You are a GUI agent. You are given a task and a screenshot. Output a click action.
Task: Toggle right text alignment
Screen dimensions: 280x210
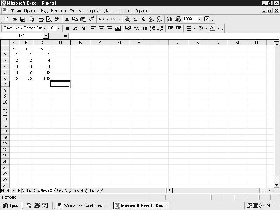pyautogui.click(x=110, y=28)
